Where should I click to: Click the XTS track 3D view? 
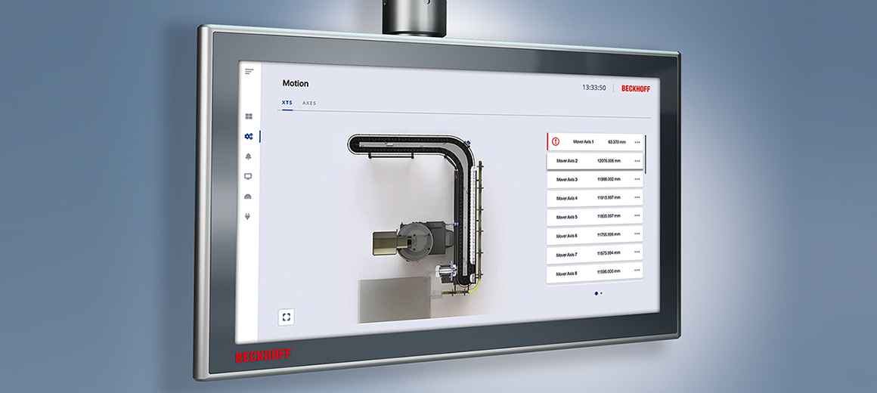(x=423, y=219)
